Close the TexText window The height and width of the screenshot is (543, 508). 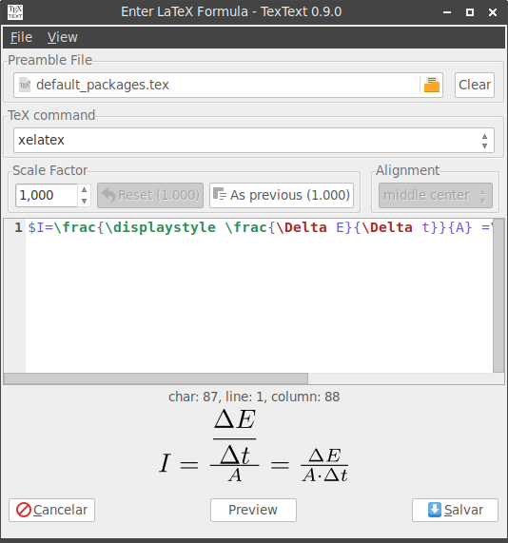pos(493,12)
